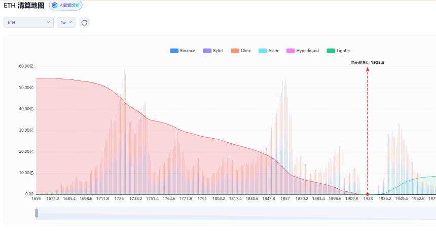Image resolution: width=436 pixels, height=245 pixels.
Task: Toggle Binance series in legend
Action: coord(183,51)
